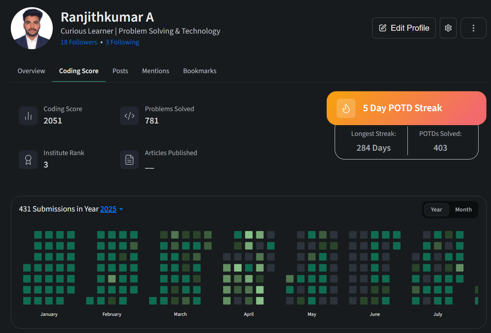The image size is (491, 333).
Task: View the 18 Followers list
Action: click(x=79, y=42)
